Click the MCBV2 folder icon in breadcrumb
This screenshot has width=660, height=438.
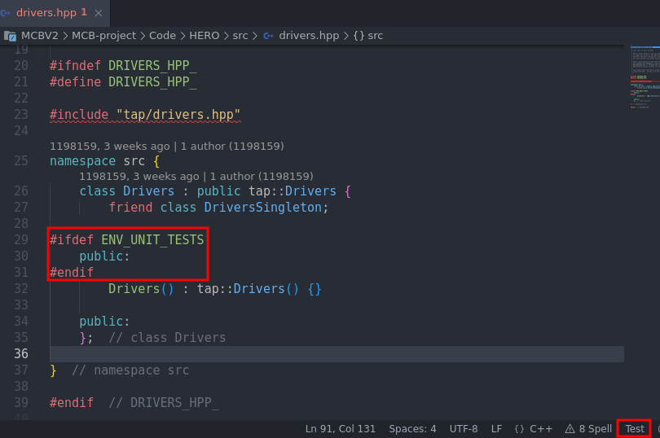click(11, 36)
